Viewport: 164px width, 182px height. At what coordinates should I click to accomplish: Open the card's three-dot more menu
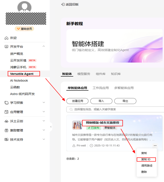[155, 145]
